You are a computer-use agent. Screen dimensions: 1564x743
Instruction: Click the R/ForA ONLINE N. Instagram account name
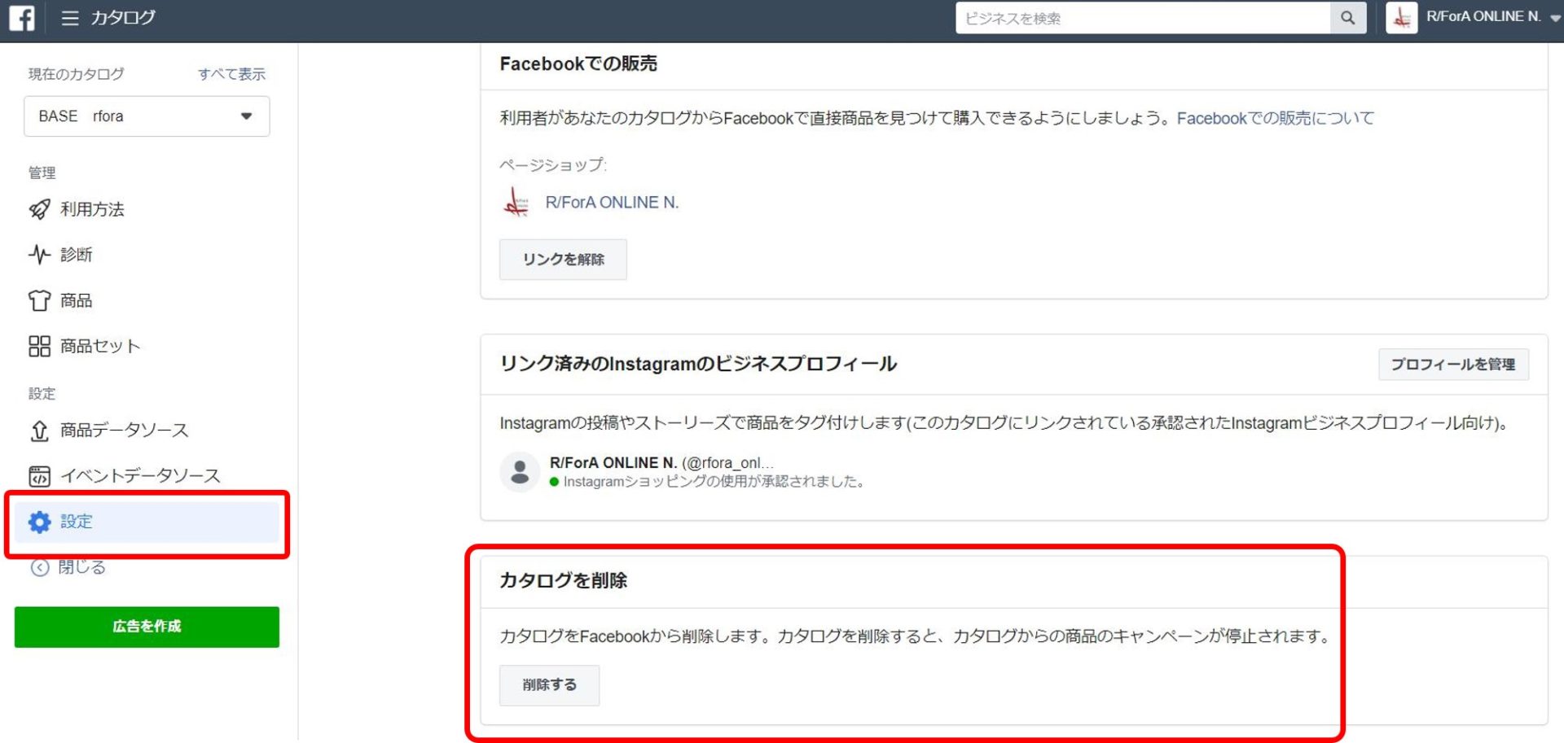pyautogui.click(x=613, y=462)
